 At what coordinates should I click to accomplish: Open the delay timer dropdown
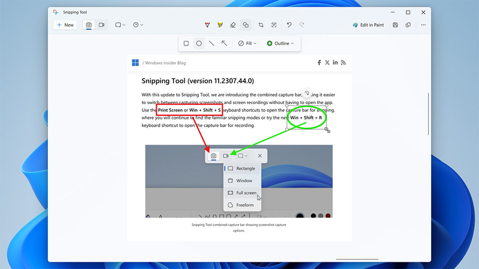[x=138, y=25]
